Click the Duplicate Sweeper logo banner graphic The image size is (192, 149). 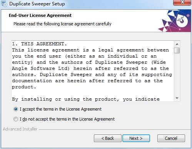[x=175, y=21]
